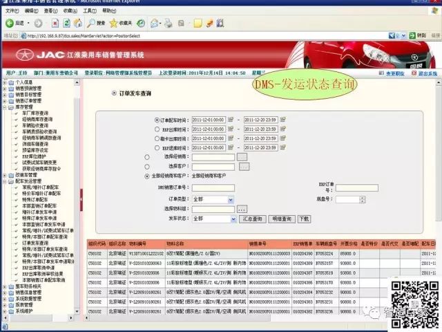The width and height of the screenshot is (442, 332).
Task: Select the 选择经销商 radio button
Action: click(147, 157)
